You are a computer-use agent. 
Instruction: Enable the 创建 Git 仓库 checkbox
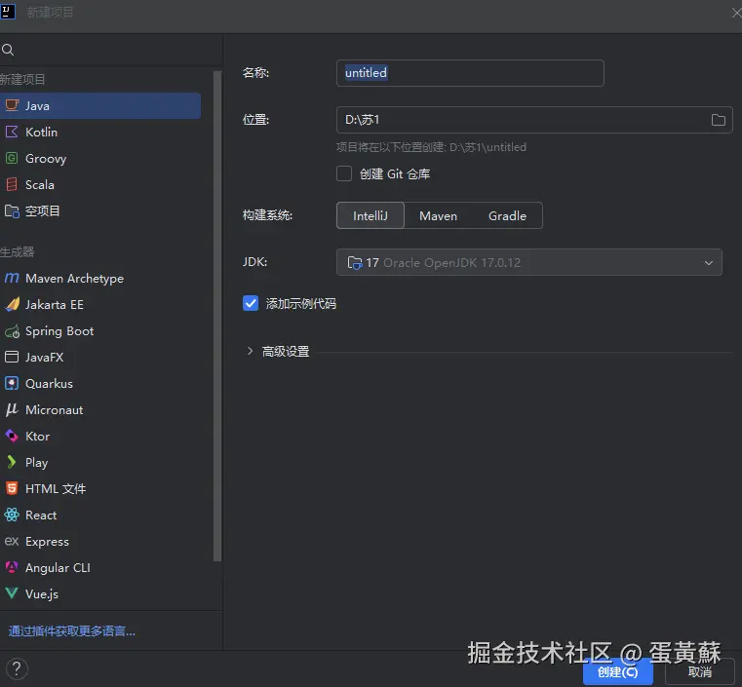(344, 173)
